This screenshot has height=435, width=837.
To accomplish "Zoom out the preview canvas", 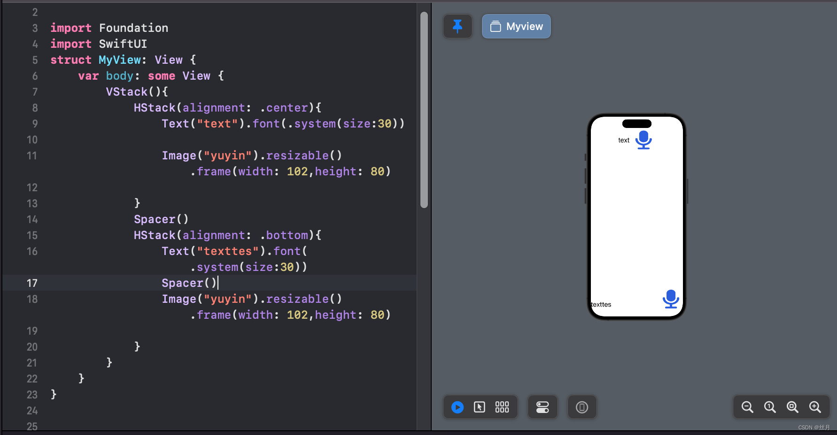I will [747, 407].
